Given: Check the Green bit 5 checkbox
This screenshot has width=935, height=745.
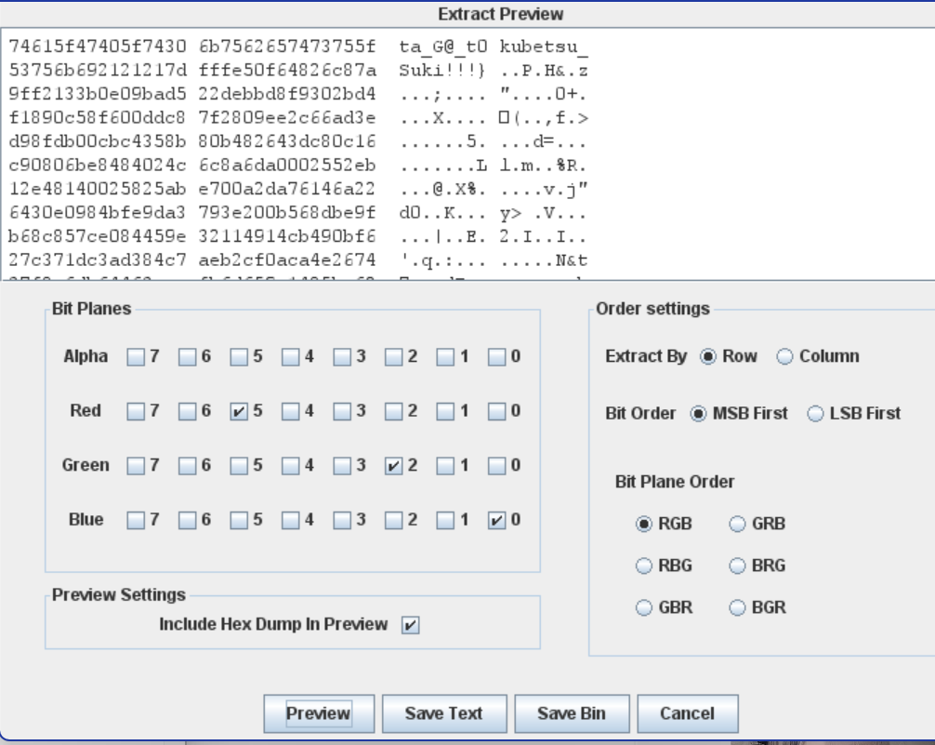Looking at the screenshot, I should pyautogui.click(x=239, y=466).
